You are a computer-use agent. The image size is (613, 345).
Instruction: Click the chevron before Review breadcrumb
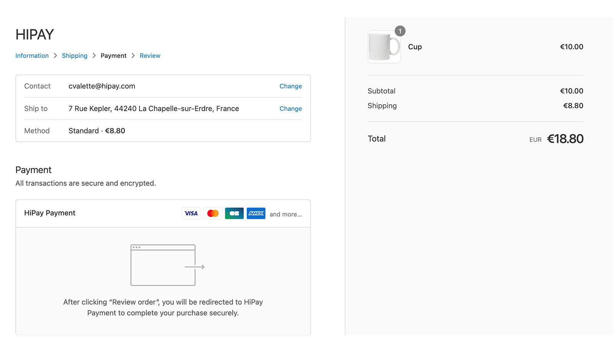coord(133,56)
